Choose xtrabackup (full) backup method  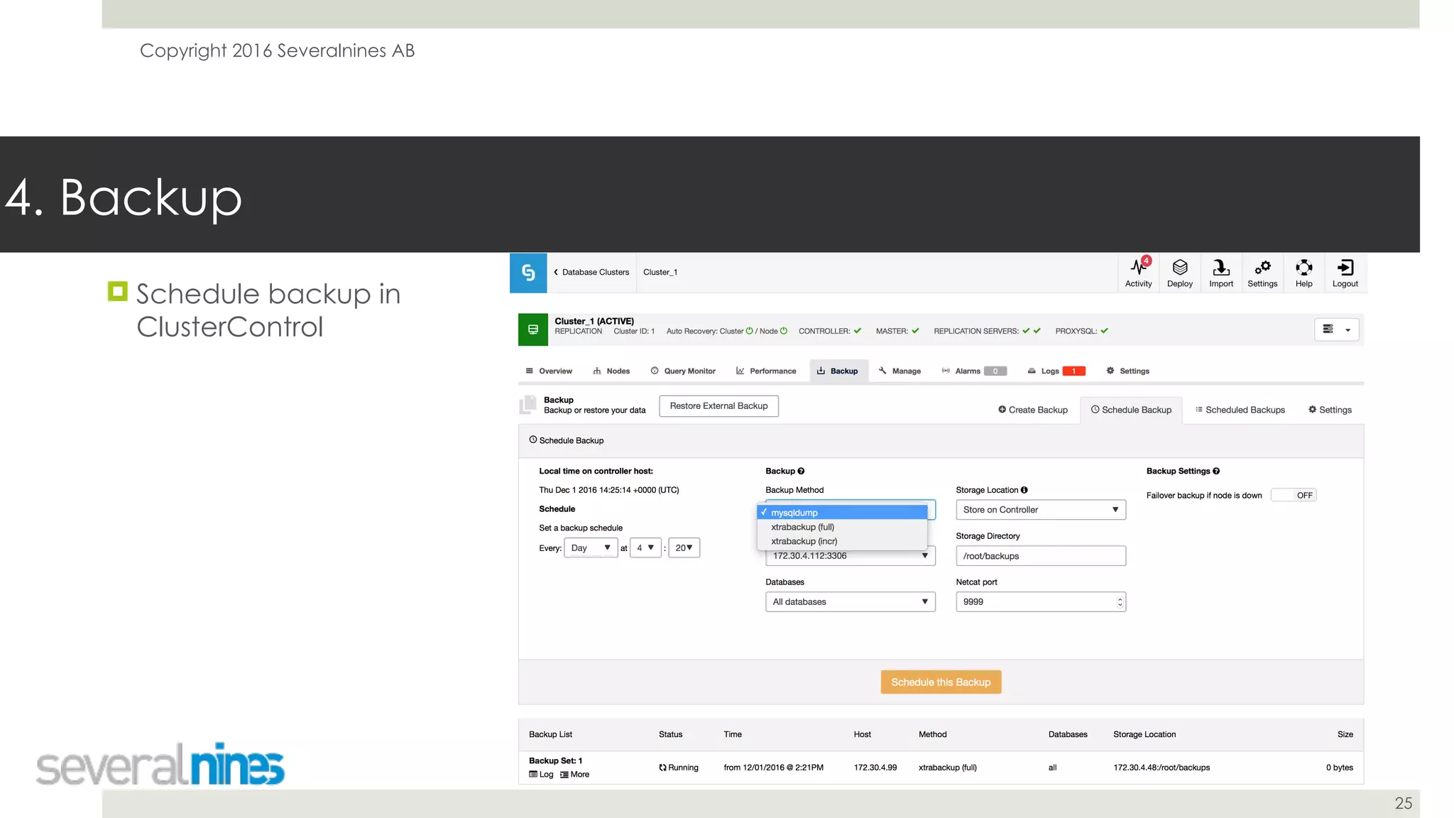point(843,527)
